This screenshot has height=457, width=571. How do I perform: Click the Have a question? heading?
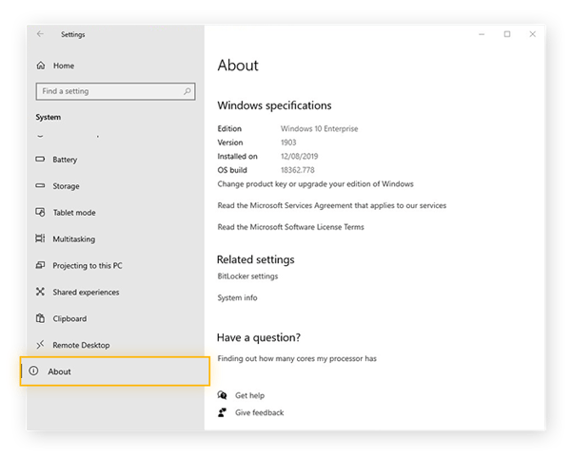pyautogui.click(x=259, y=337)
